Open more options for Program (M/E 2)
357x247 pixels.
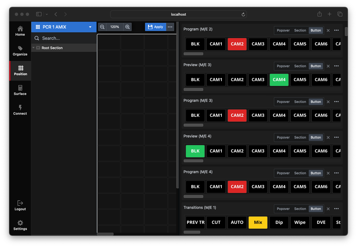pyautogui.click(x=336, y=30)
